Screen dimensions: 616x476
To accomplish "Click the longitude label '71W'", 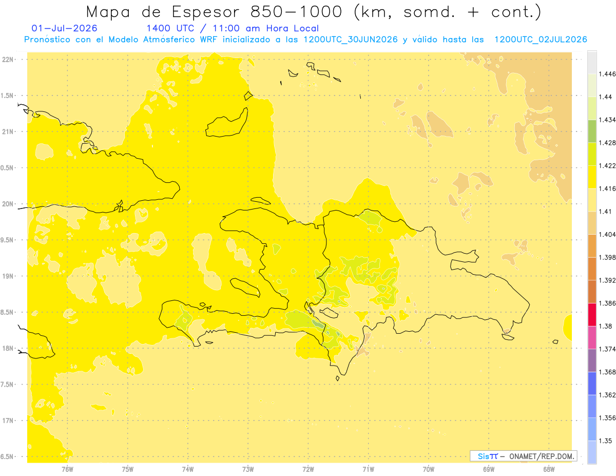I will [x=368, y=469].
